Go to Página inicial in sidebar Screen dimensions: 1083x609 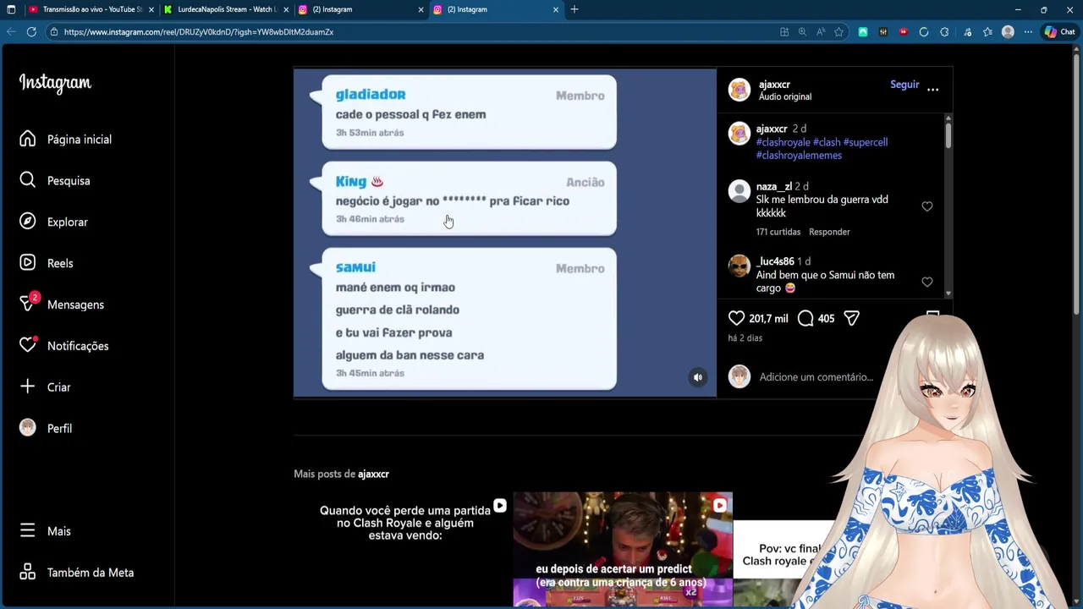coord(79,140)
